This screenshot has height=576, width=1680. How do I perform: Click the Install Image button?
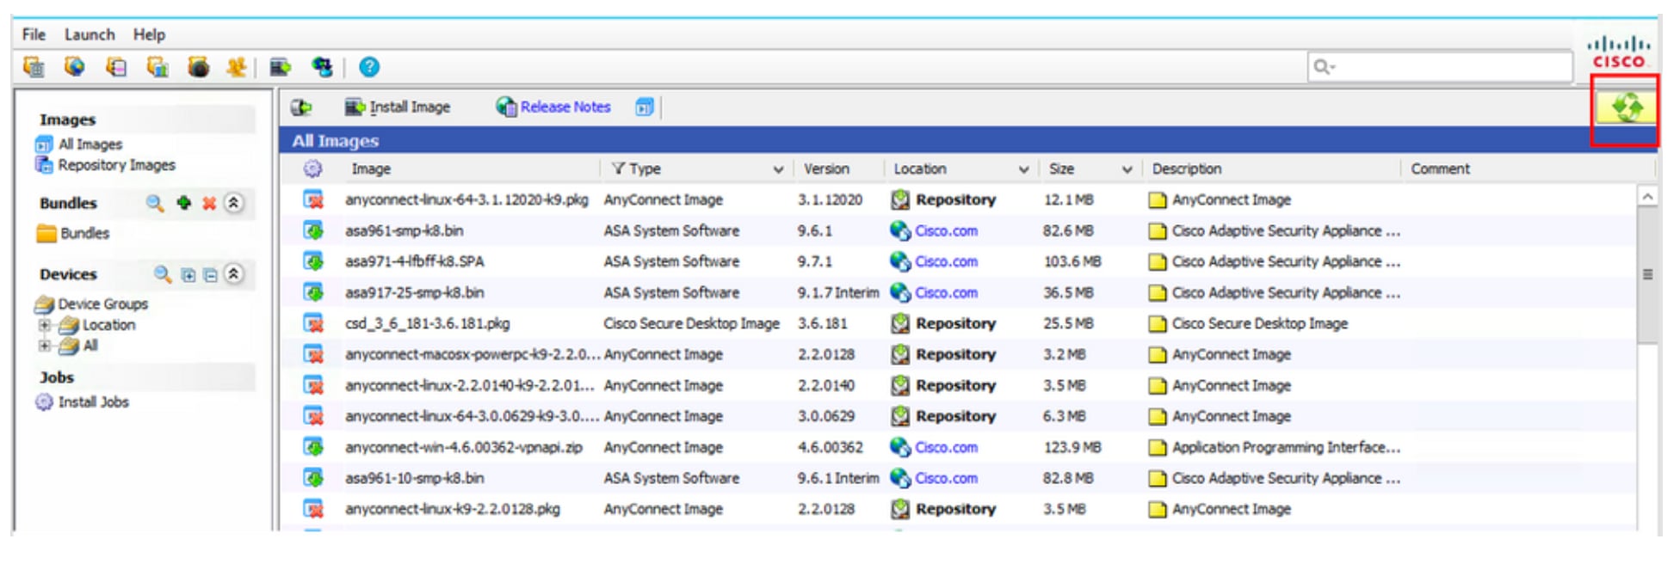398,107
